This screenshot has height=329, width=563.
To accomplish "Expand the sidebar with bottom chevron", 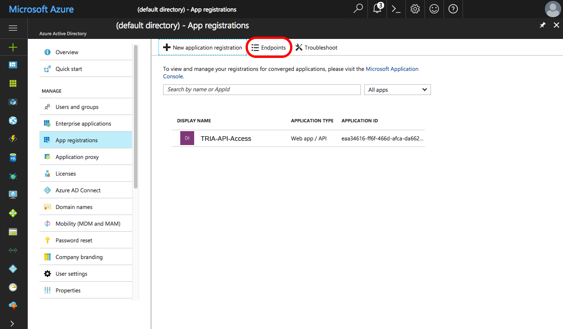I will coord(13,323).
